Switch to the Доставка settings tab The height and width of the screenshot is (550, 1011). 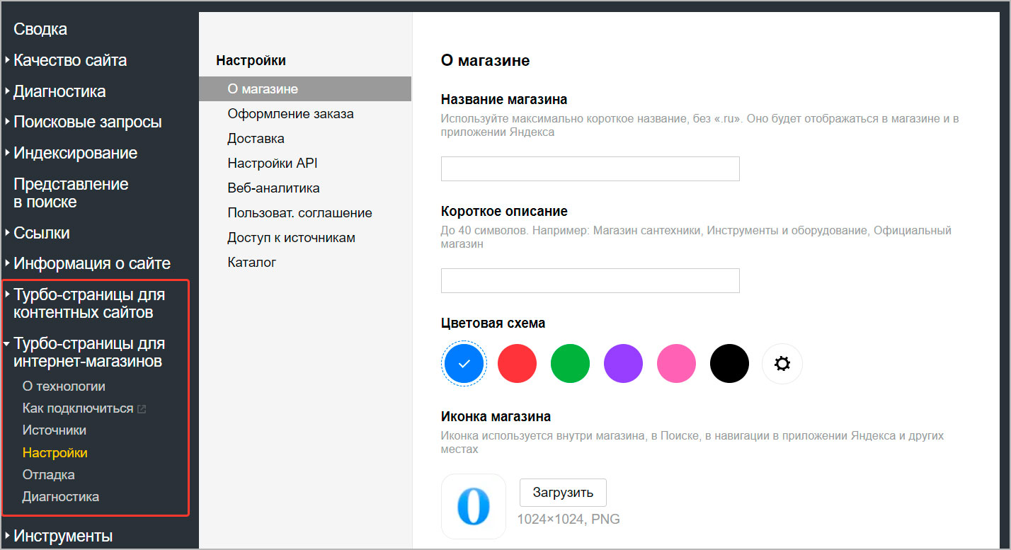click(x=256, y=139)
